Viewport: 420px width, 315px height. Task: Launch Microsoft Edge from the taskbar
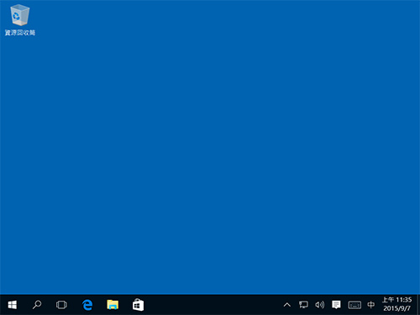pos(87,305)
